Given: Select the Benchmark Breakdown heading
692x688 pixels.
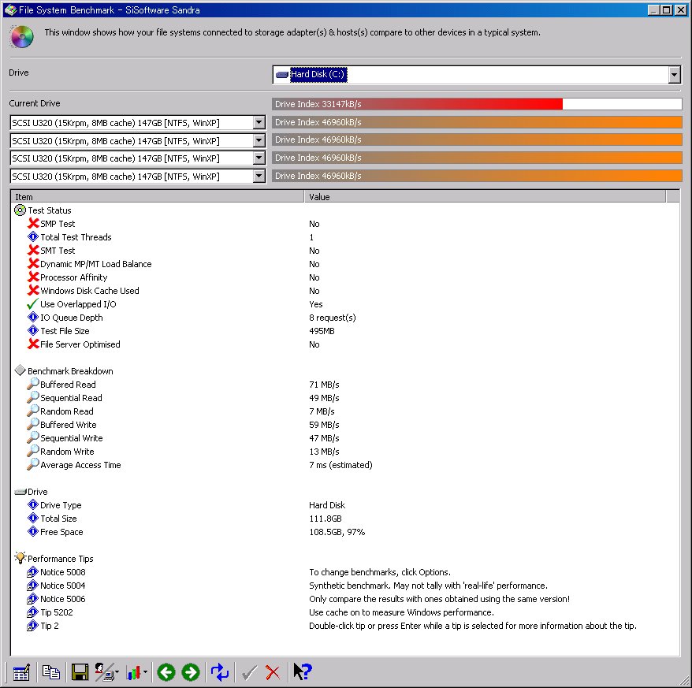Looking at the screenshot, I should point(70,371).
